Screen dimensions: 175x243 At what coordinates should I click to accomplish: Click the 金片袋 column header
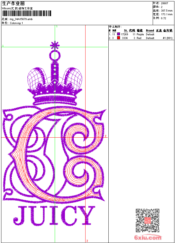coord(168,31)
